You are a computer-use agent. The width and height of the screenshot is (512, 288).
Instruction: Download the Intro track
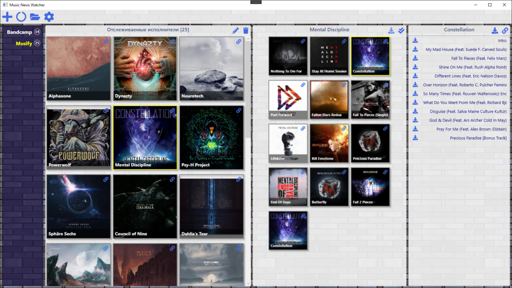coord(415,40)
